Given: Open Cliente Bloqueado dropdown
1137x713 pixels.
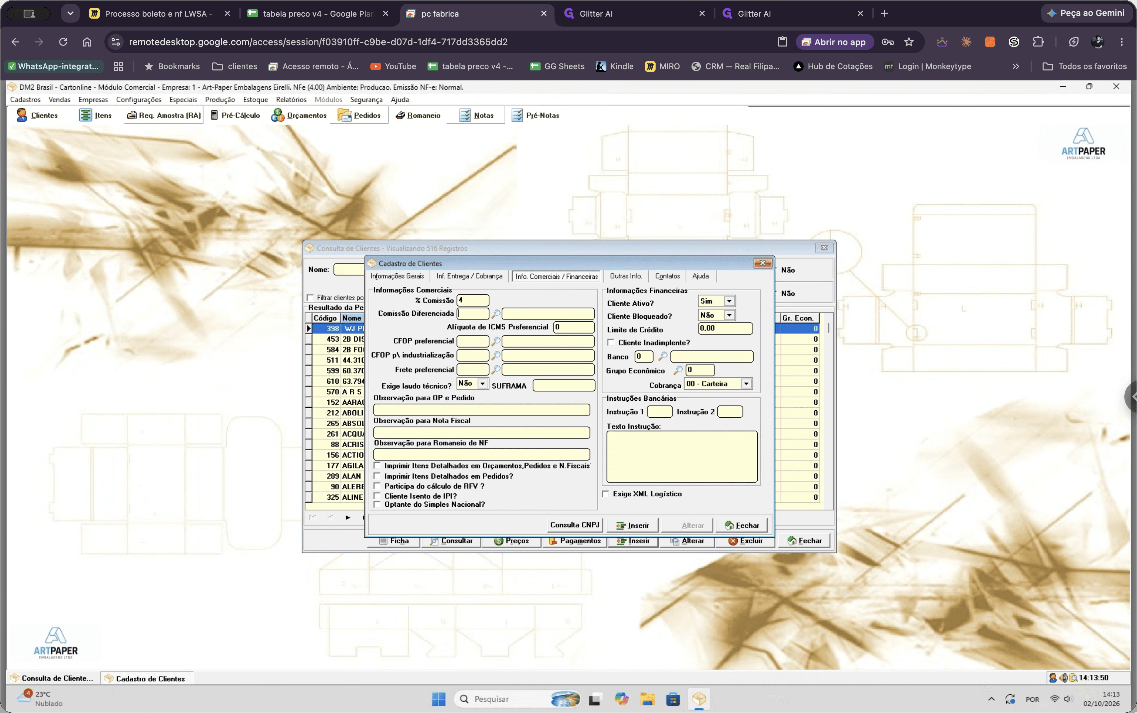Looking at the screenshot, I should click(729, 315).
